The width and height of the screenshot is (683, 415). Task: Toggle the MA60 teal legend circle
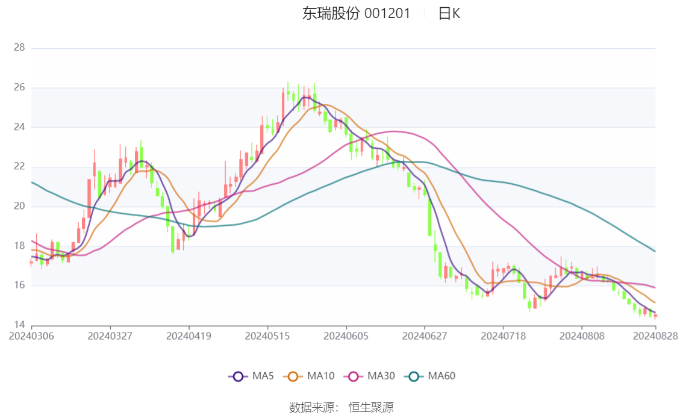[414, 376]
